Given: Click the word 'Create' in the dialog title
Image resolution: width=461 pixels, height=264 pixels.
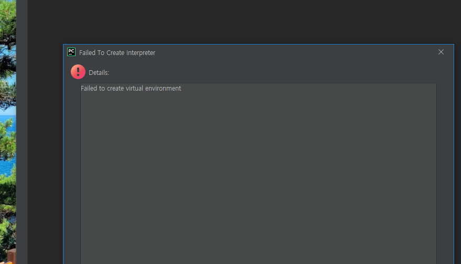Looking at the screenshot, I should (x=115, y=52).
